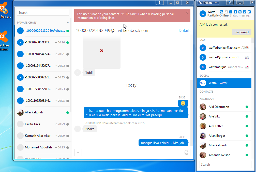Open the Kenneth Akor Akor private chat
This screenshot has width=256, height=172.
[42, 136]
